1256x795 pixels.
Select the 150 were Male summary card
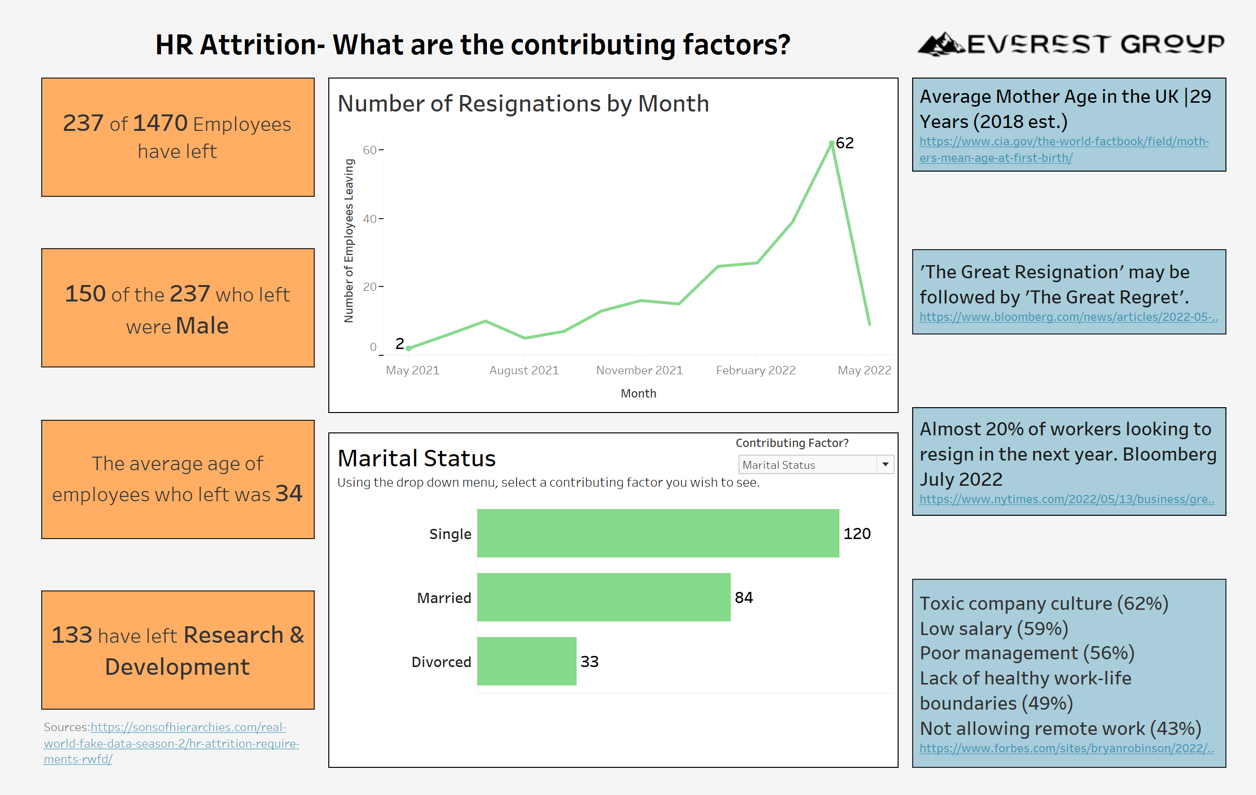pos(178,308)
